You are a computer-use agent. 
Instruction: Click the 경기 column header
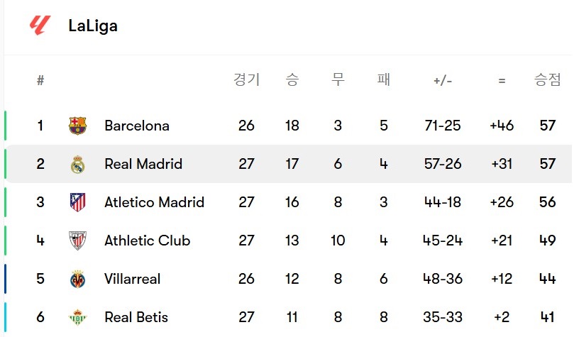(246, 80)
